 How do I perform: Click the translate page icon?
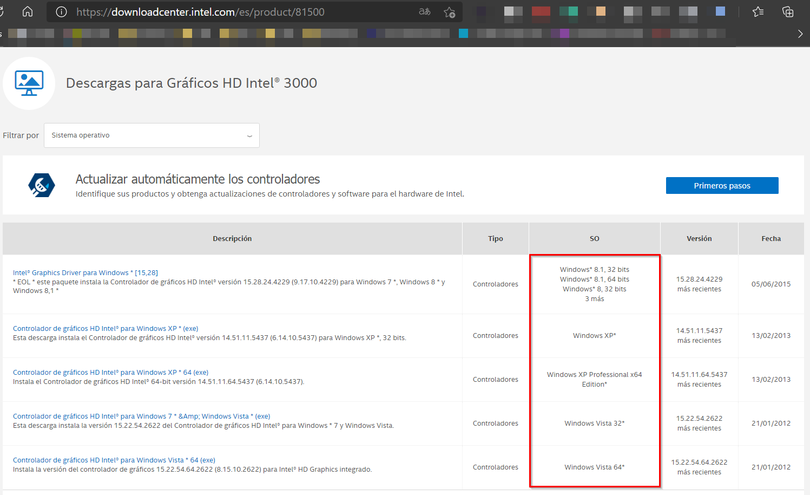[x=425, y=11]
